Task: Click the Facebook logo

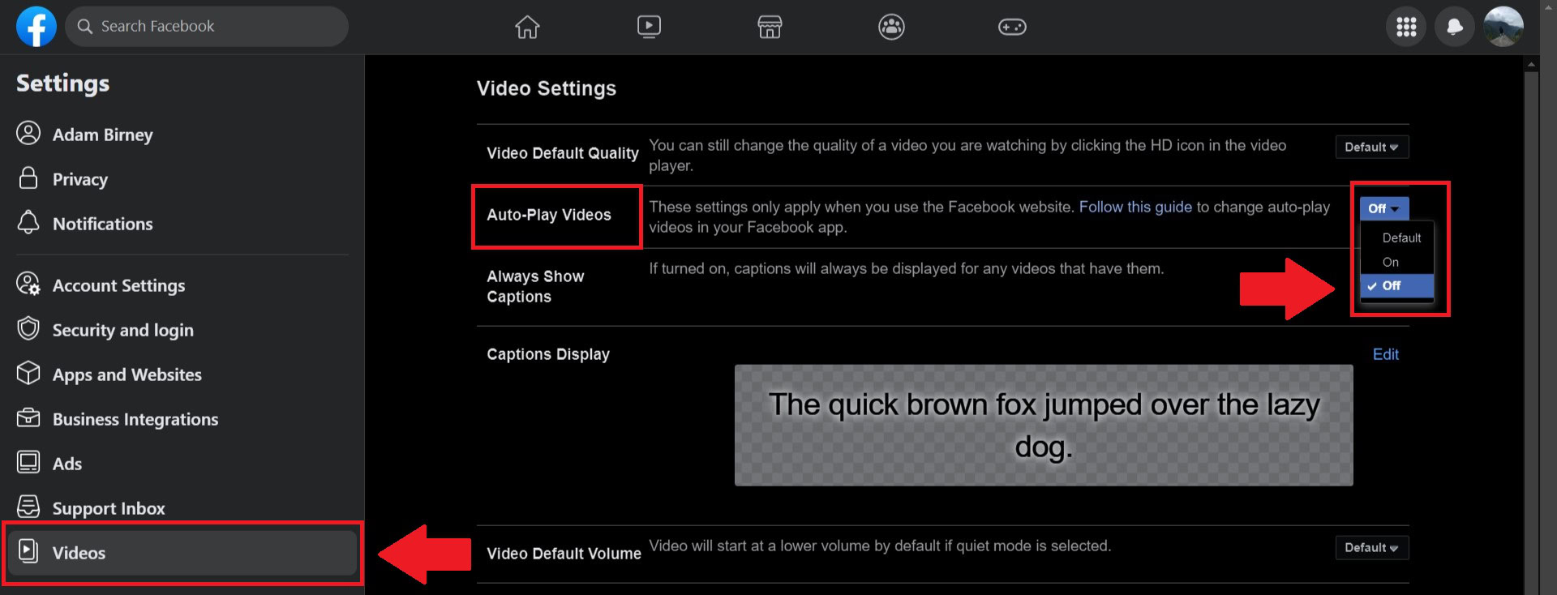Action: click(36, 27)
